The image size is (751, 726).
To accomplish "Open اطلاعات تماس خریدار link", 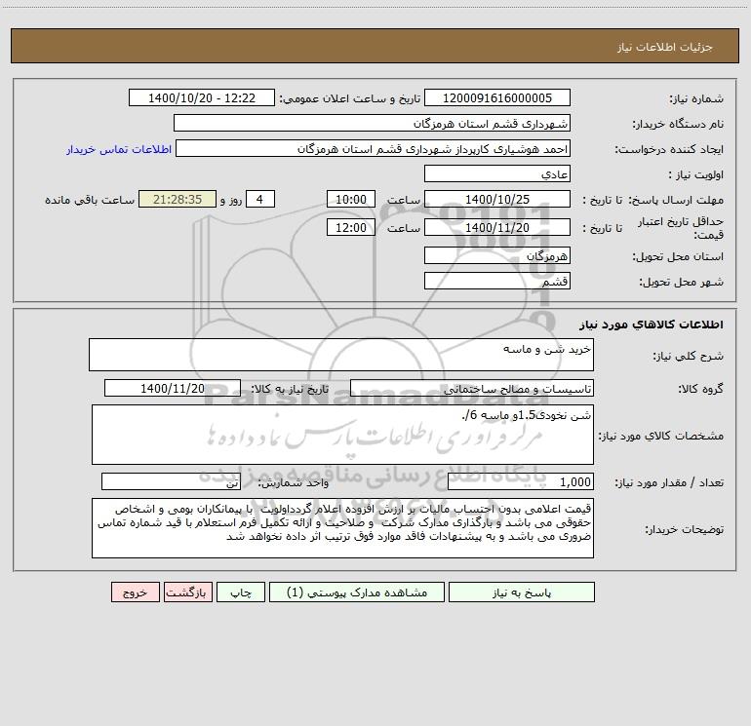I will point(119,149).
